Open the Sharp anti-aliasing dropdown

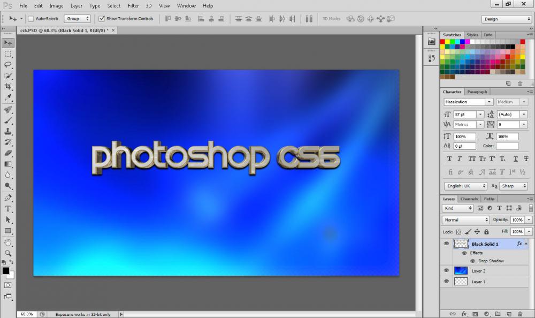[514, 186]
